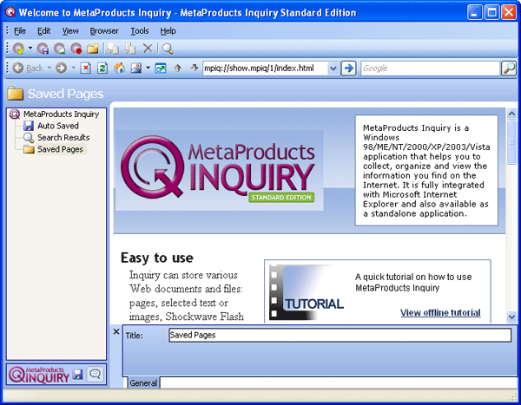Click the Saved Pages header folder icon

tap(16, 94)
